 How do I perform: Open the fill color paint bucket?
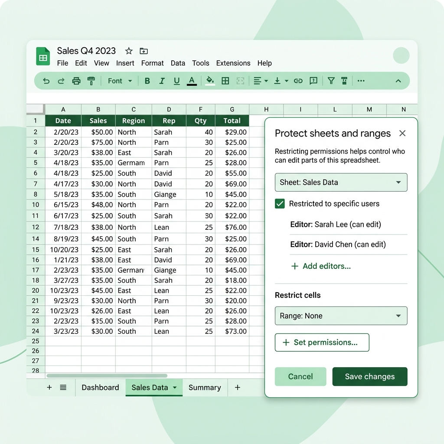pos(210,81)
